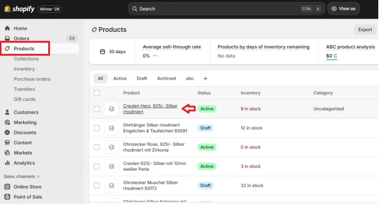The height and width of the screenshot is (204, 379).
Task: Click the Draft status badge of Ohrhänger Engelchen
Action: [x=205, y=128]
